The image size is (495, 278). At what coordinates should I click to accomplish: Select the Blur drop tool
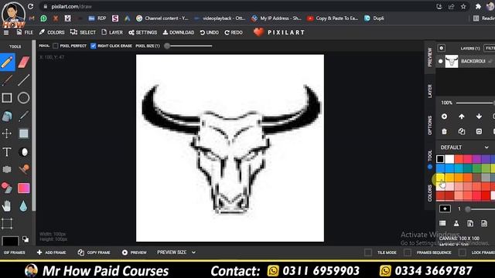click(x=24, y=206)
